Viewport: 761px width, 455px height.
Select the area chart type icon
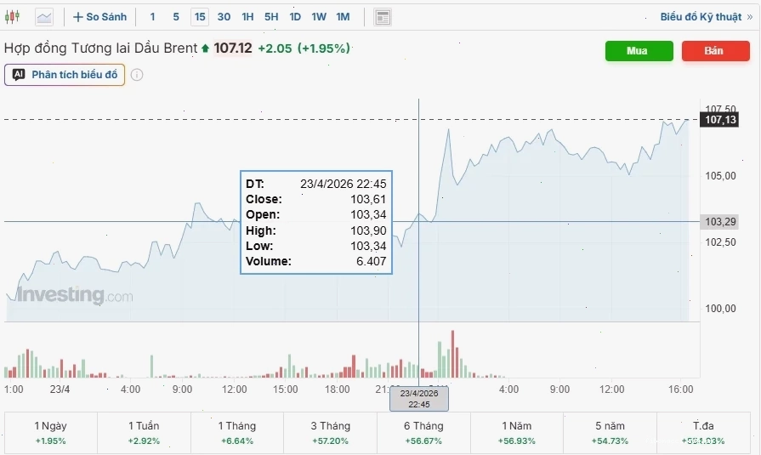coord(44,18)
